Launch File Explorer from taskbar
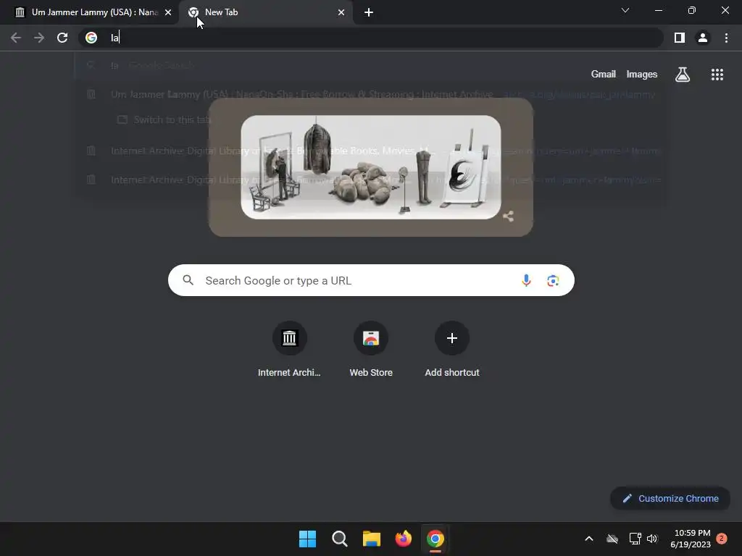 pos(372,539)
